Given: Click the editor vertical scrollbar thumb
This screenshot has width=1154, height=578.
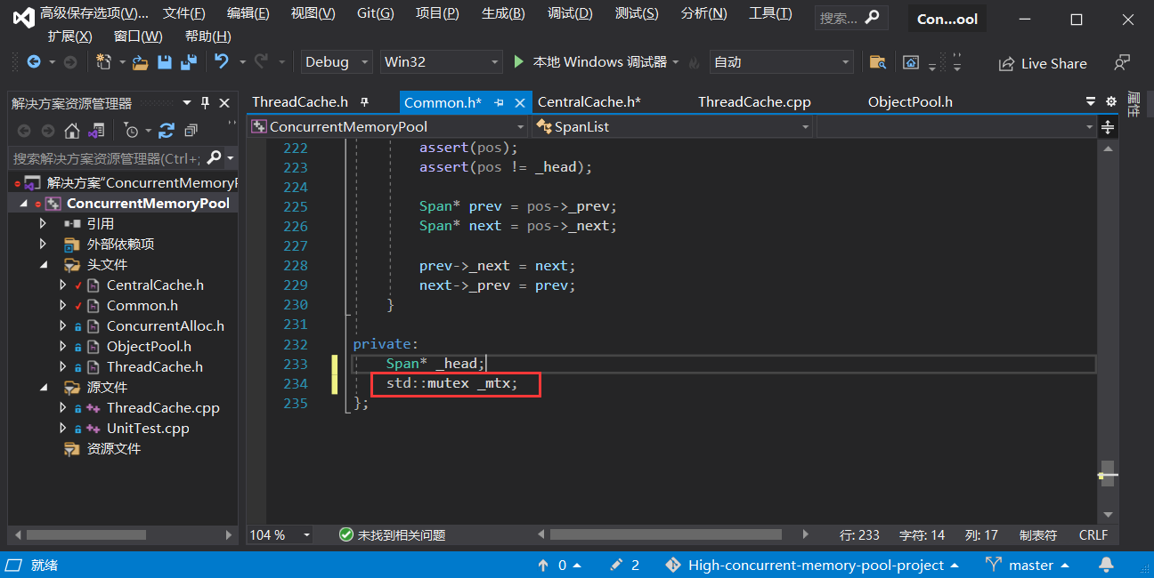Looking at the screenshot, I should pos(1108,473).
